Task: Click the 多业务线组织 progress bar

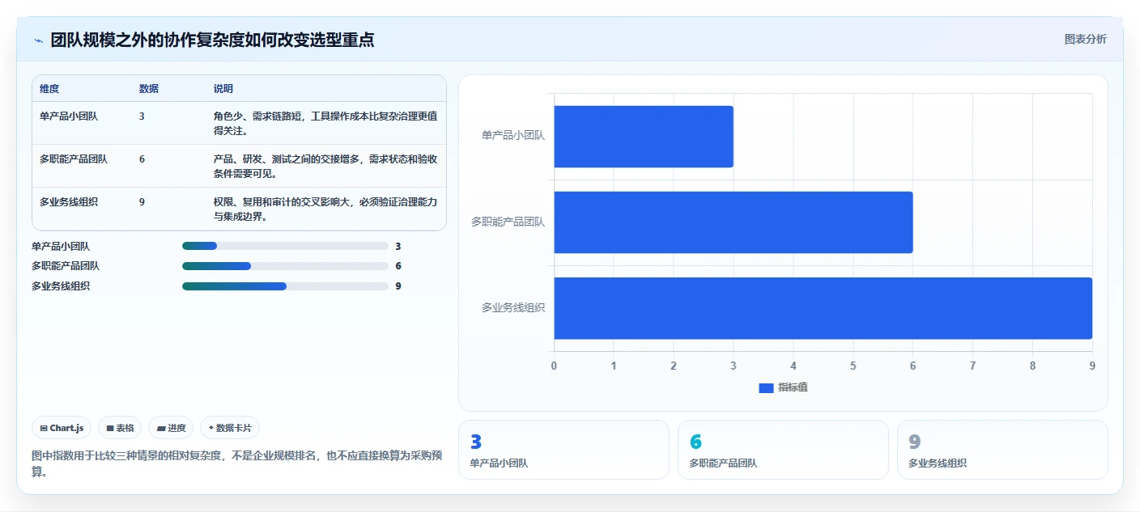Action: point(285,286)
